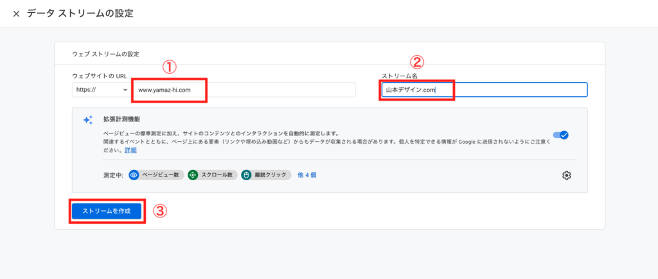Image resolution: width=658 pixels, height=279 pixels.
Task: Click the ページビュー数 chip
Action: click(156, 175)
